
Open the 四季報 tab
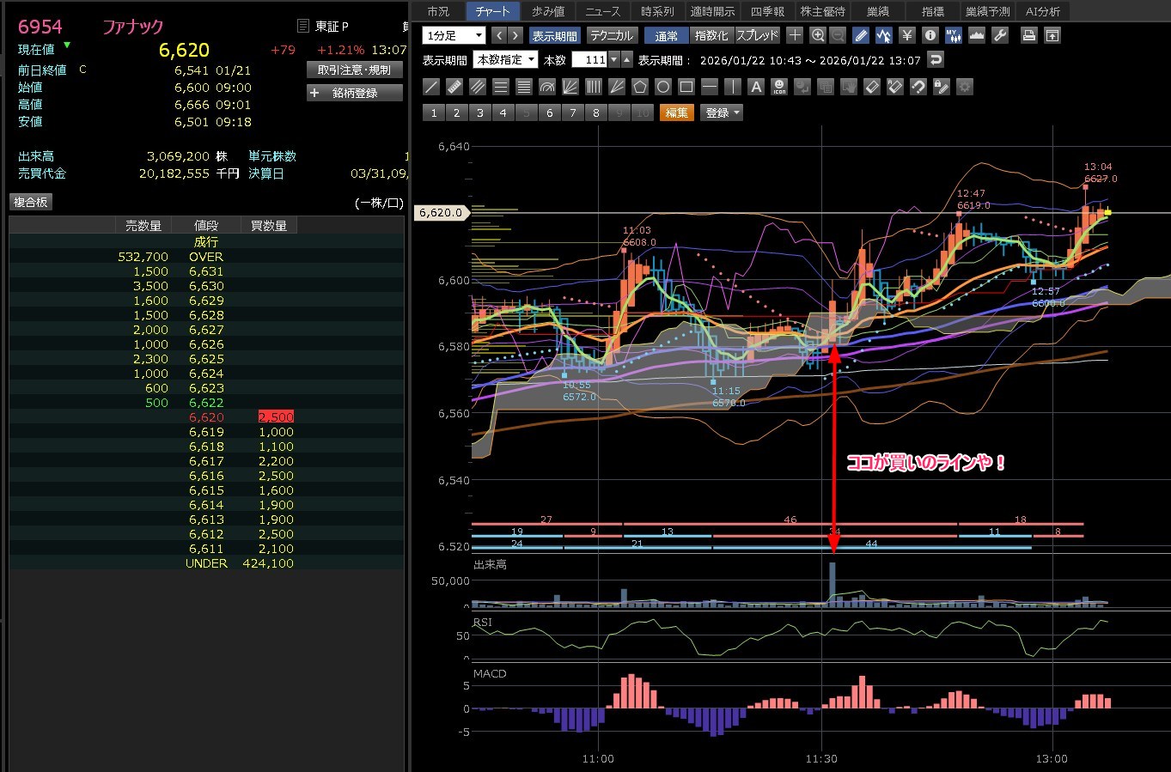tap(767, 11)
